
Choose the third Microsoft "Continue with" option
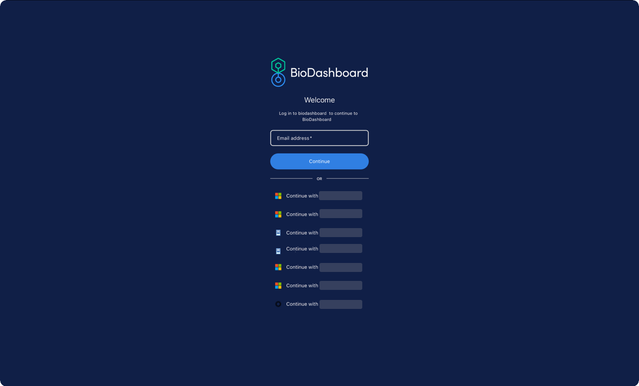coord(319,267)
